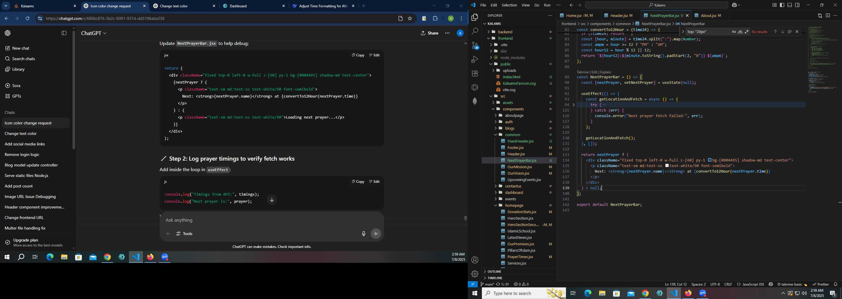The height and width of the screenshot is (299, 842).
Task: Toggle Match Whole Word in find widget
Action: tap(740, 32)
